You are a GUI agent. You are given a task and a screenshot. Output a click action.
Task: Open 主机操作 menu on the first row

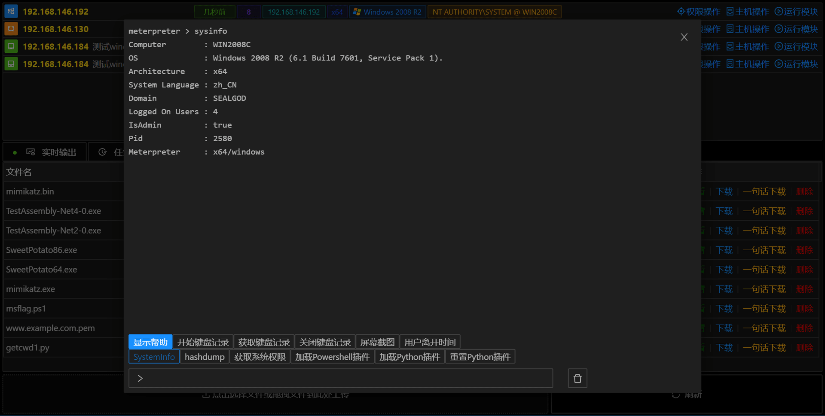[748, 12]
